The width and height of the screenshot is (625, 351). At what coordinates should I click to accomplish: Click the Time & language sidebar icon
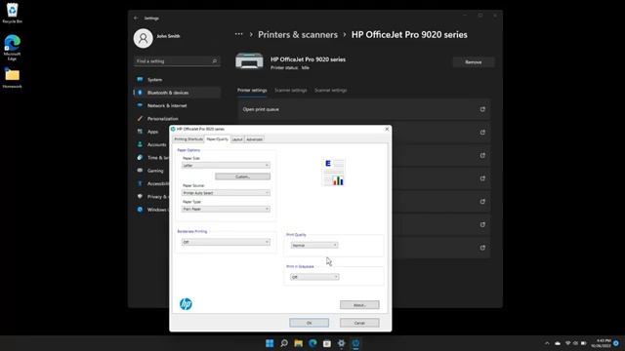tap(140, 158)
